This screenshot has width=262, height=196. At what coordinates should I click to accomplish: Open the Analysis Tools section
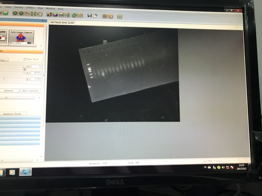(13, 114)
